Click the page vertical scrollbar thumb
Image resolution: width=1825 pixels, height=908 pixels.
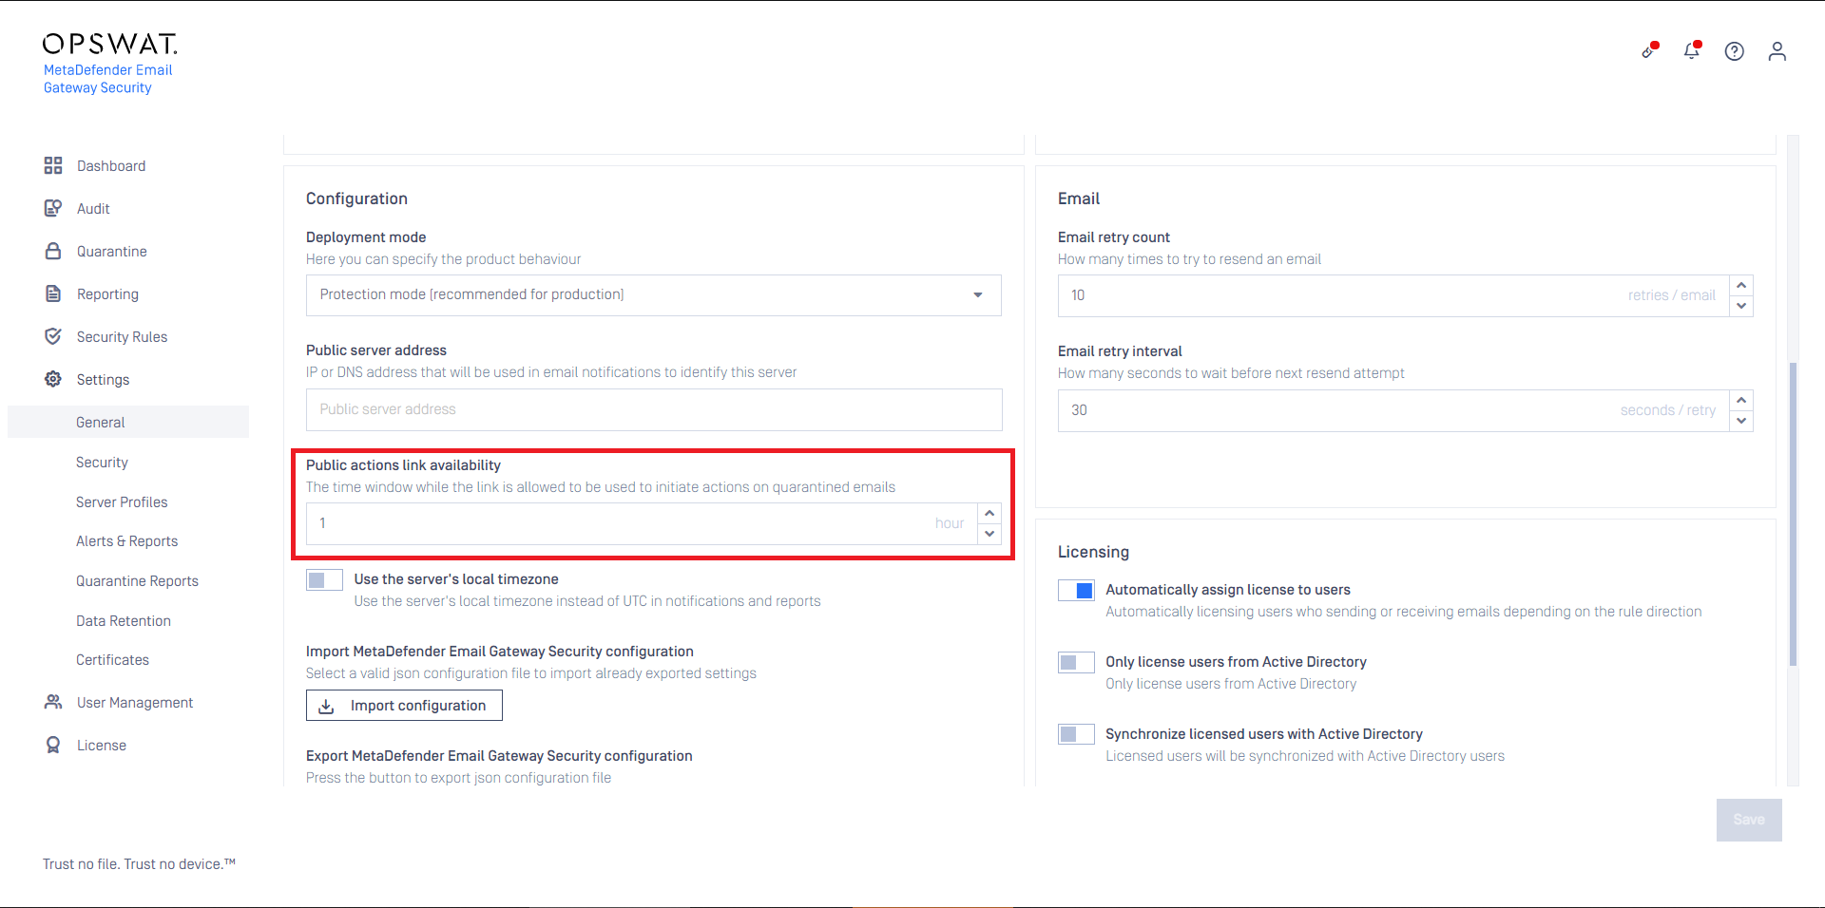[x=1793, y=513]
